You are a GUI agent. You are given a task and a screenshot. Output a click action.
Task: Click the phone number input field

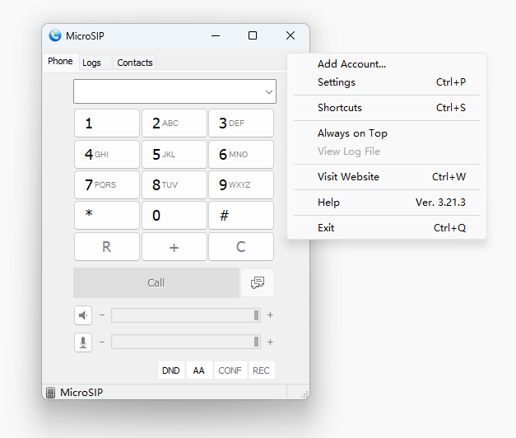coord(168,91)
